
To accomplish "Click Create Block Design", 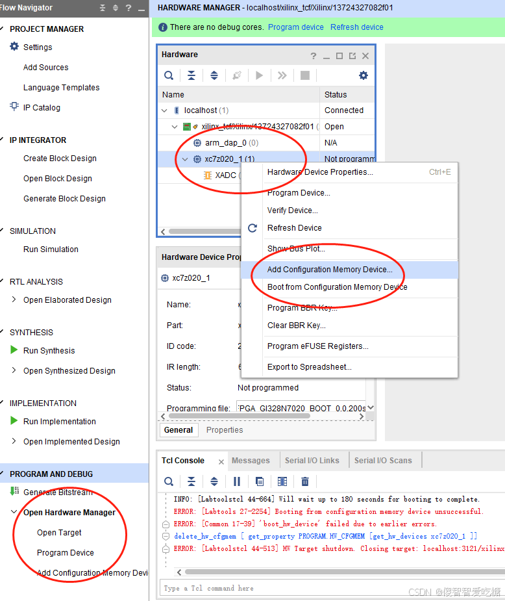I will pos(60,159).
